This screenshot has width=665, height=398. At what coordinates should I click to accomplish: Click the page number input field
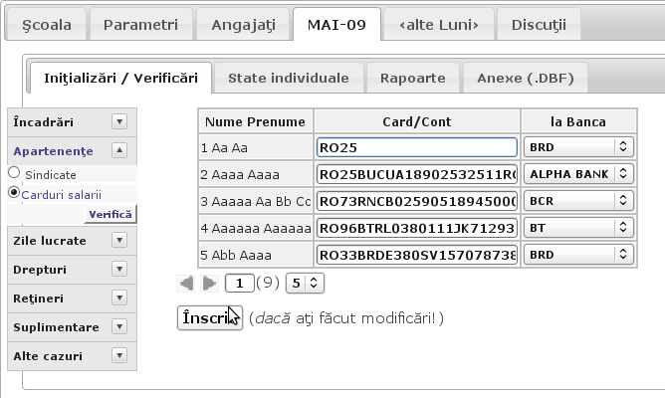click(239, 284)
